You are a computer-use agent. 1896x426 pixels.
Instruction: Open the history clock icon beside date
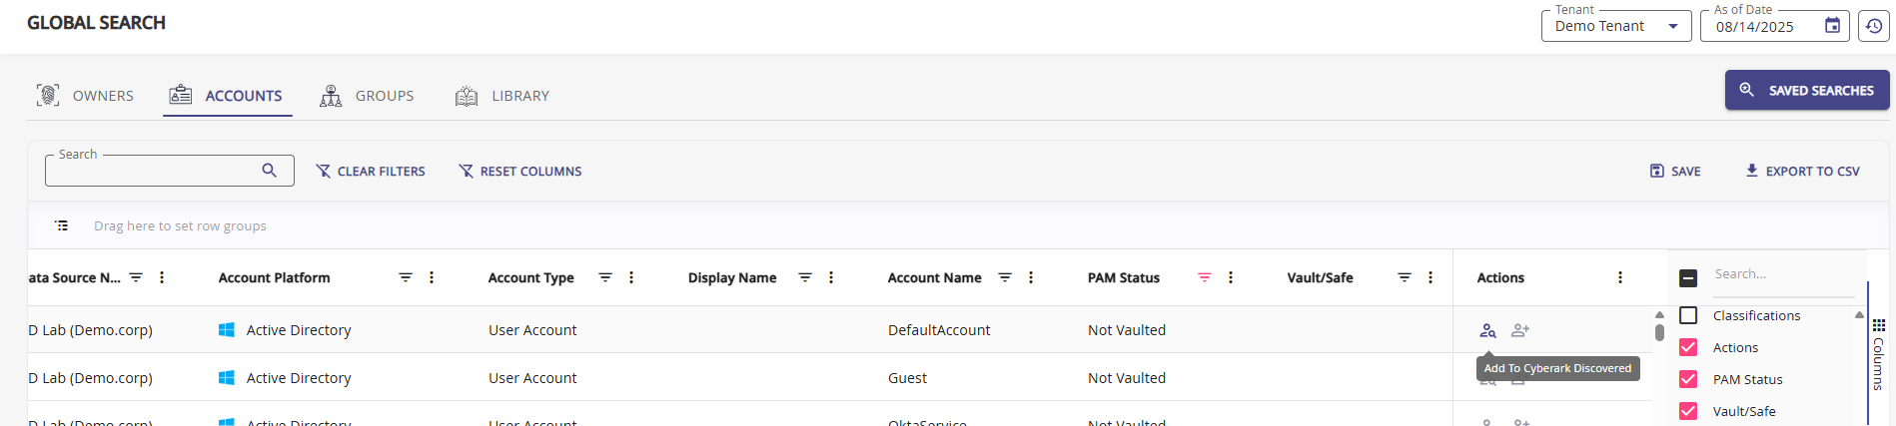point(1874,26)
